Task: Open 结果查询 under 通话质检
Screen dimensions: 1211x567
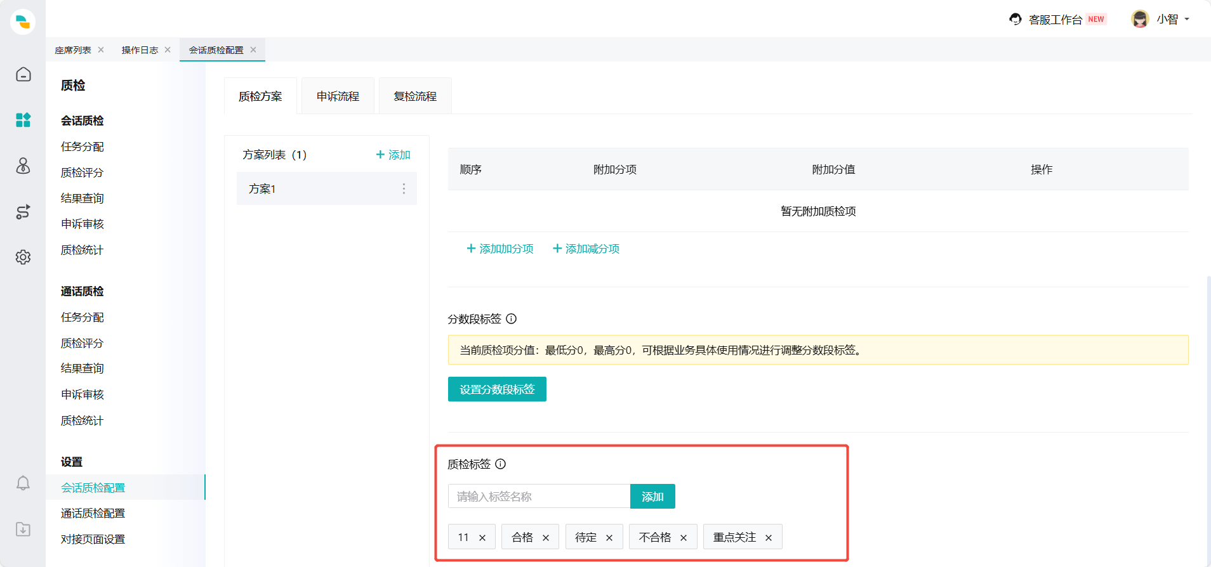Action: pyautogui.click(x=83, y=368)
